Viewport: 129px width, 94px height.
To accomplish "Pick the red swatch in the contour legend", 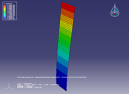I will (5, 6).
